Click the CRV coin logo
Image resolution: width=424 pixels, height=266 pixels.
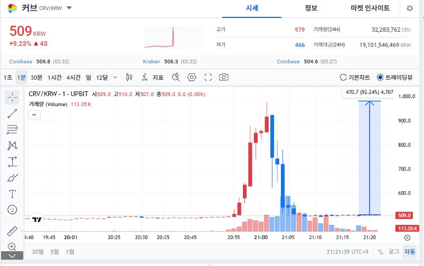coord(12,8)
